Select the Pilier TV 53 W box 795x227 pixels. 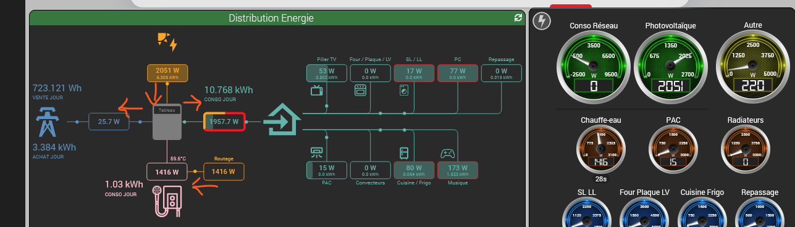[x=327, y=73]
